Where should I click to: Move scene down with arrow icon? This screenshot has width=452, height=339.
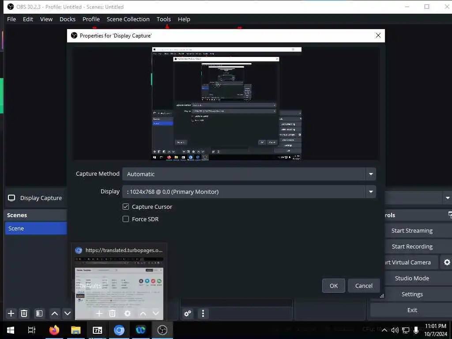(x=68, y=313)
